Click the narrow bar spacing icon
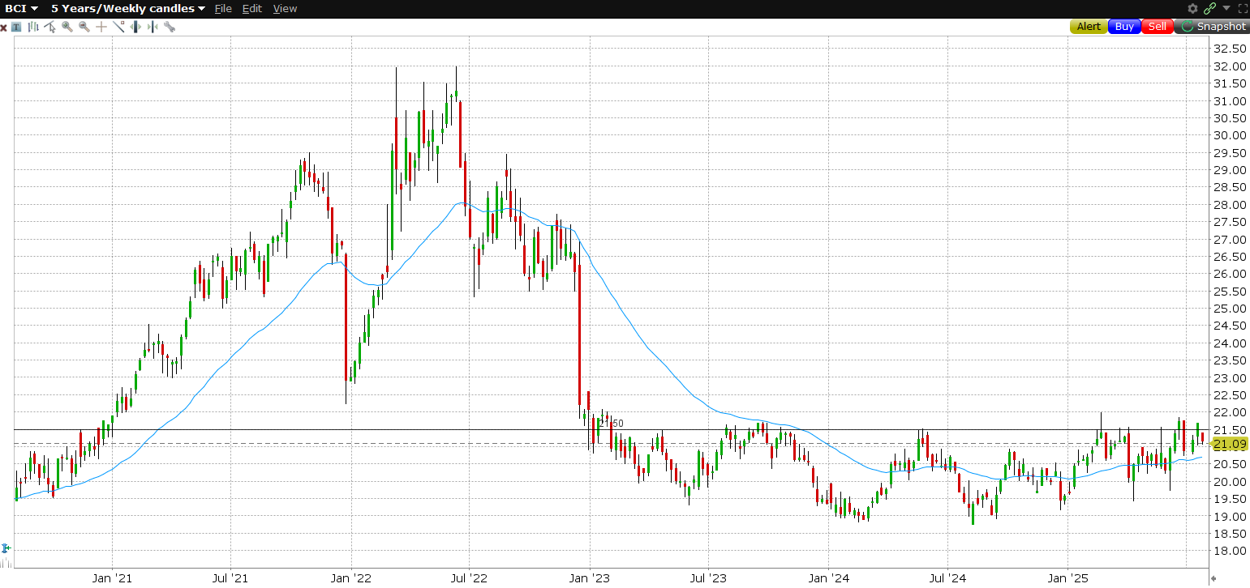The image size is (1250, 588). [152, 27]
